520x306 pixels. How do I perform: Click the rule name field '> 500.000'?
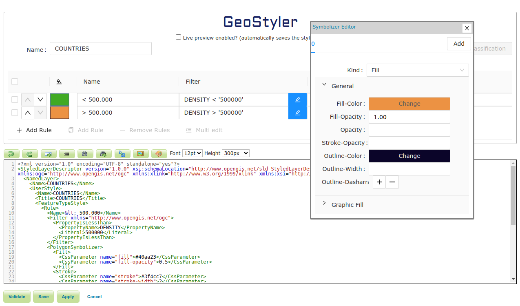pyautogui.click(x=128, y=113)
